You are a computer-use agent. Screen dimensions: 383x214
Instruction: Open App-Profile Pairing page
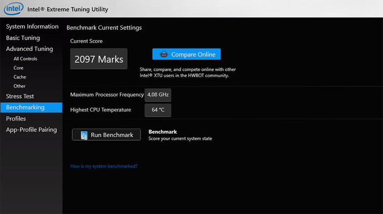pyautogui.click(x=31, y=130)
